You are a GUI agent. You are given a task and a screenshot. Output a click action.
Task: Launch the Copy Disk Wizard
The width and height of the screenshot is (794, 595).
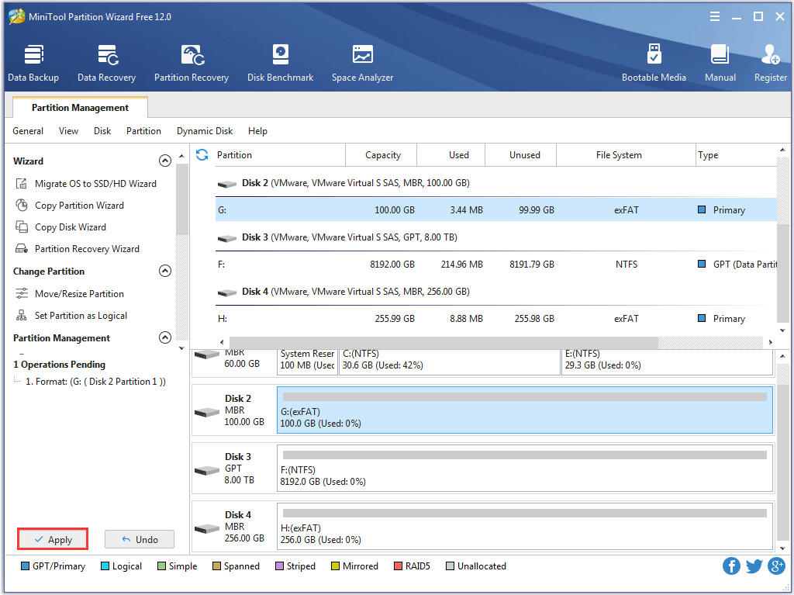pos(61,227)
